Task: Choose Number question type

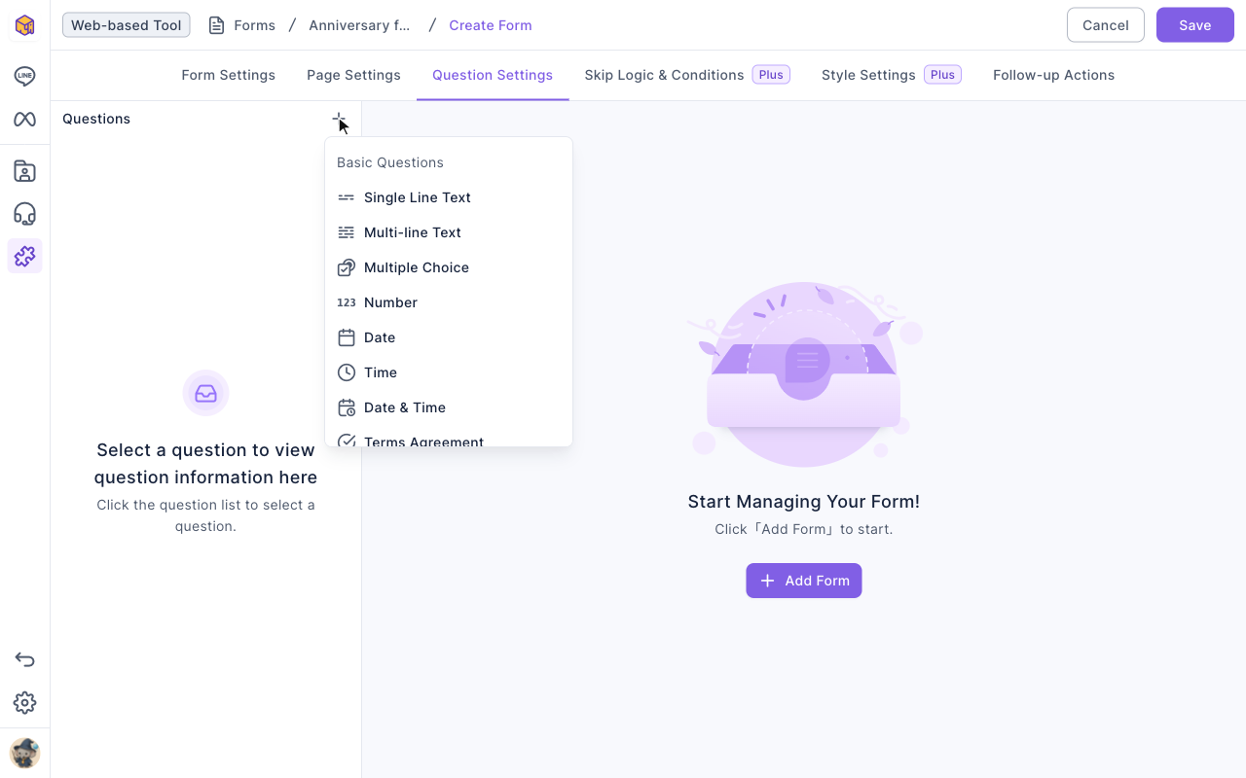Action: pyautogui.click(x=449, y=302)
